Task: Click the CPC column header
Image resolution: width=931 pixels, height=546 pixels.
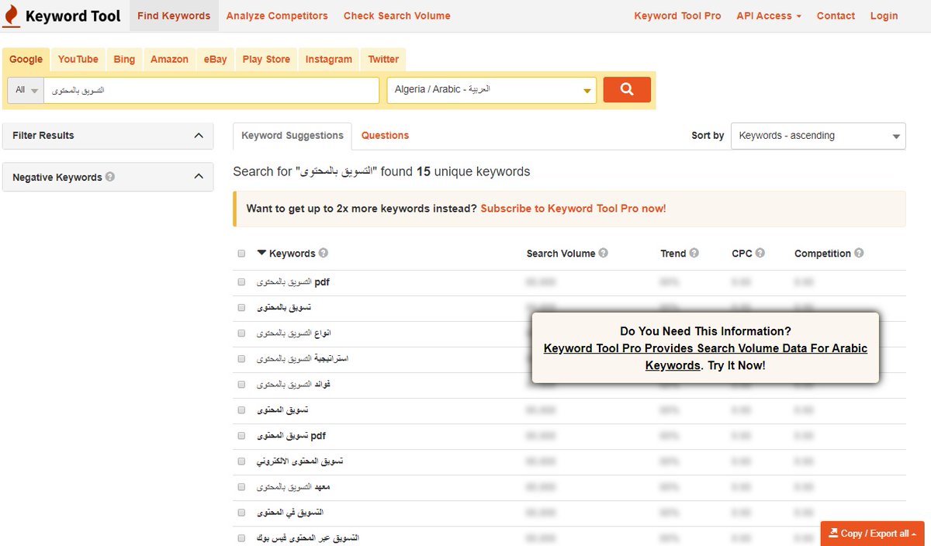Action: click(742, 254)
